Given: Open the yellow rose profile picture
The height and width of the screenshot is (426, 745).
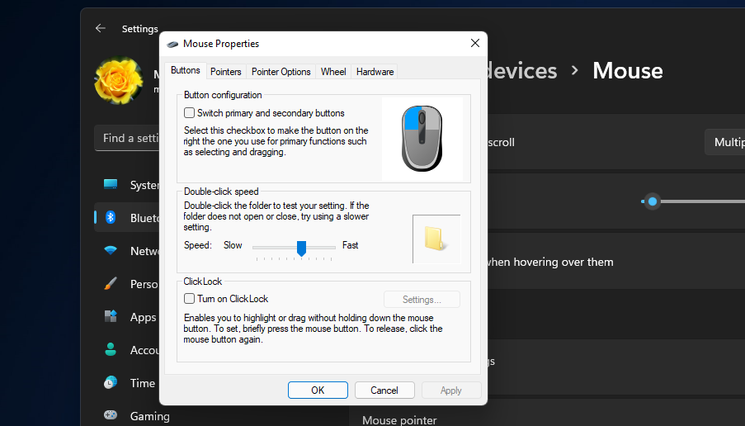Looking at the screenshot, I should tap(118, 80).
